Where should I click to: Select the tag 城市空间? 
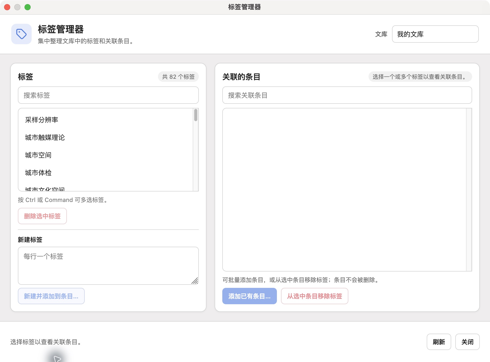[x=106, y=155]
